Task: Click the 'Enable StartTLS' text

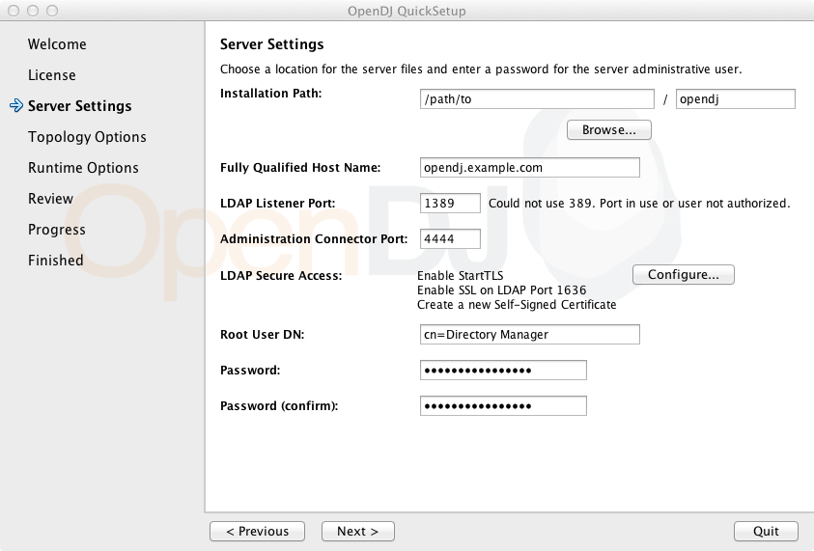Action: point(460,276)
